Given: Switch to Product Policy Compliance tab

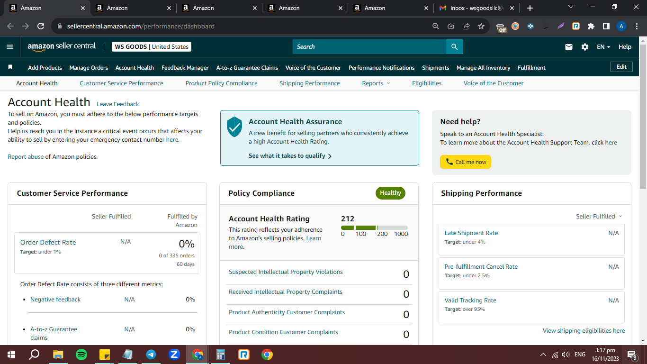Looking at the screenshot, I should [x=221, y=83].
